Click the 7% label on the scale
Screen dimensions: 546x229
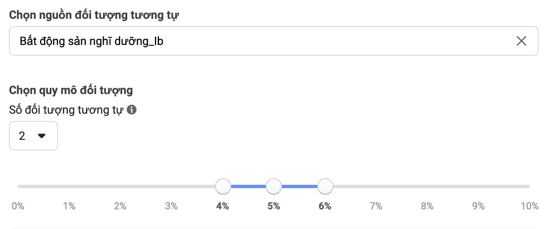[x=376, y=206]
